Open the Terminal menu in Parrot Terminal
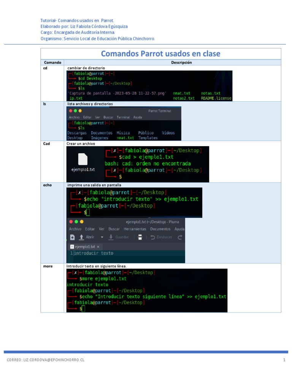292x390 pixels. 123,117
